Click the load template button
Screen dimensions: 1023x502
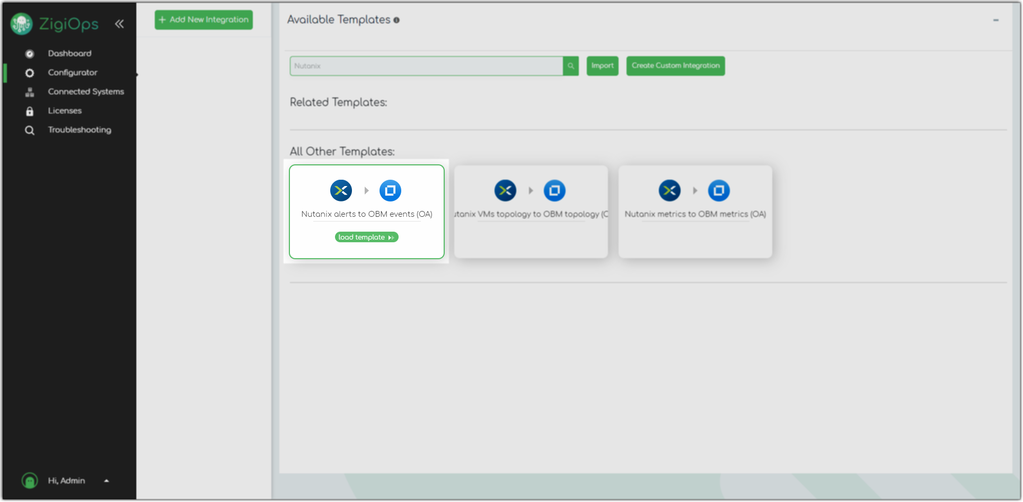366,237
